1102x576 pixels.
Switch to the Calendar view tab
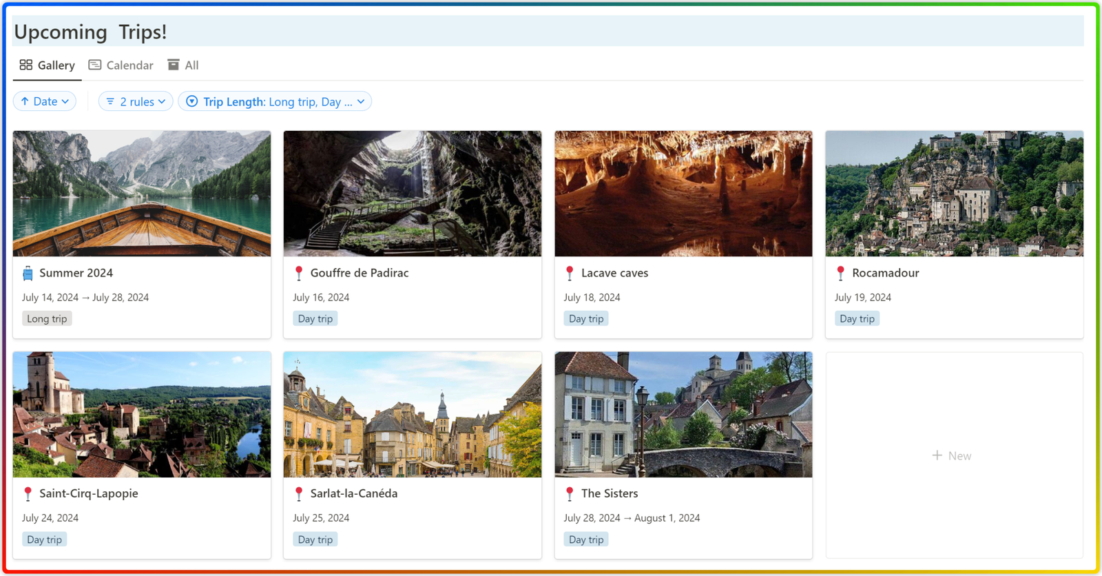click(x=121, y=65)
